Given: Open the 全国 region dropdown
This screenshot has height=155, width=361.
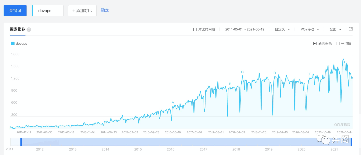Looking at the screenshot, I should click(335, 29).
